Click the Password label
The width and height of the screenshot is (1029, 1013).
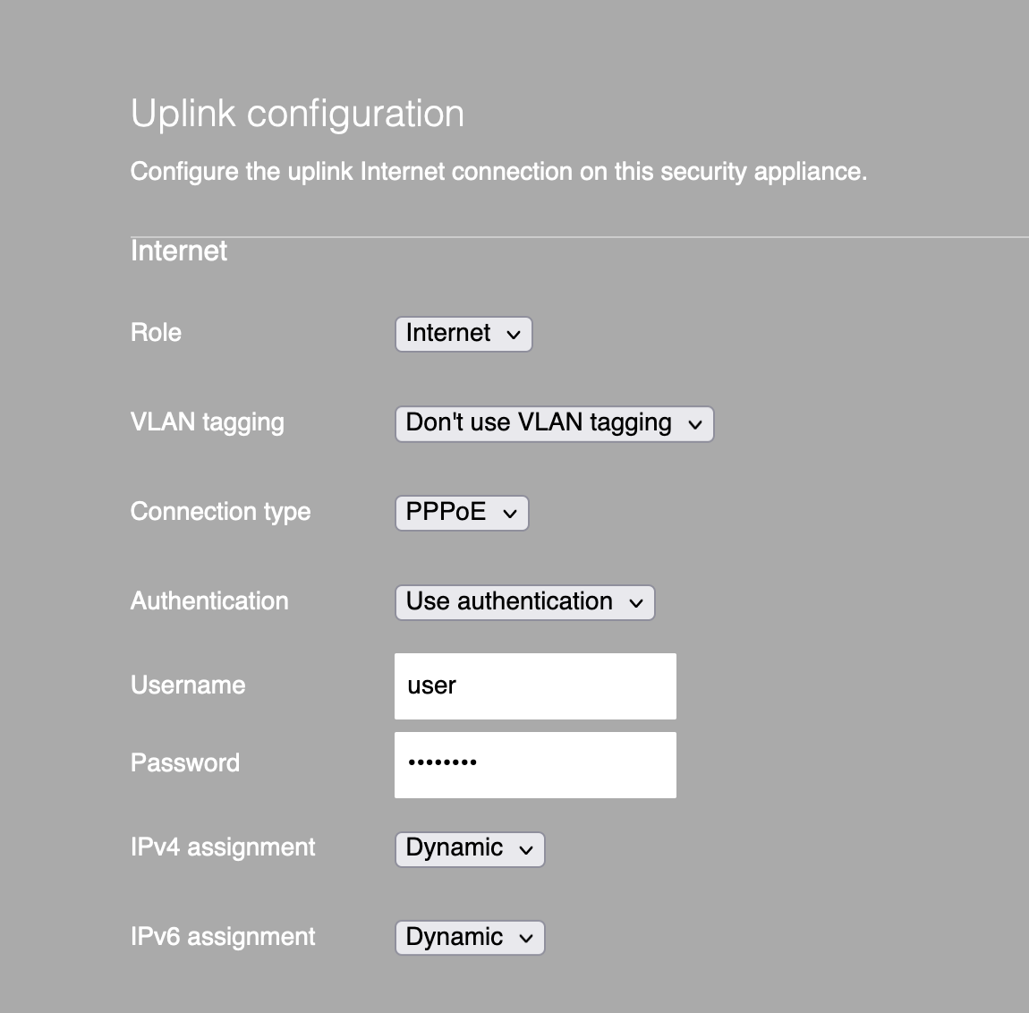click(x=185, y=762)
